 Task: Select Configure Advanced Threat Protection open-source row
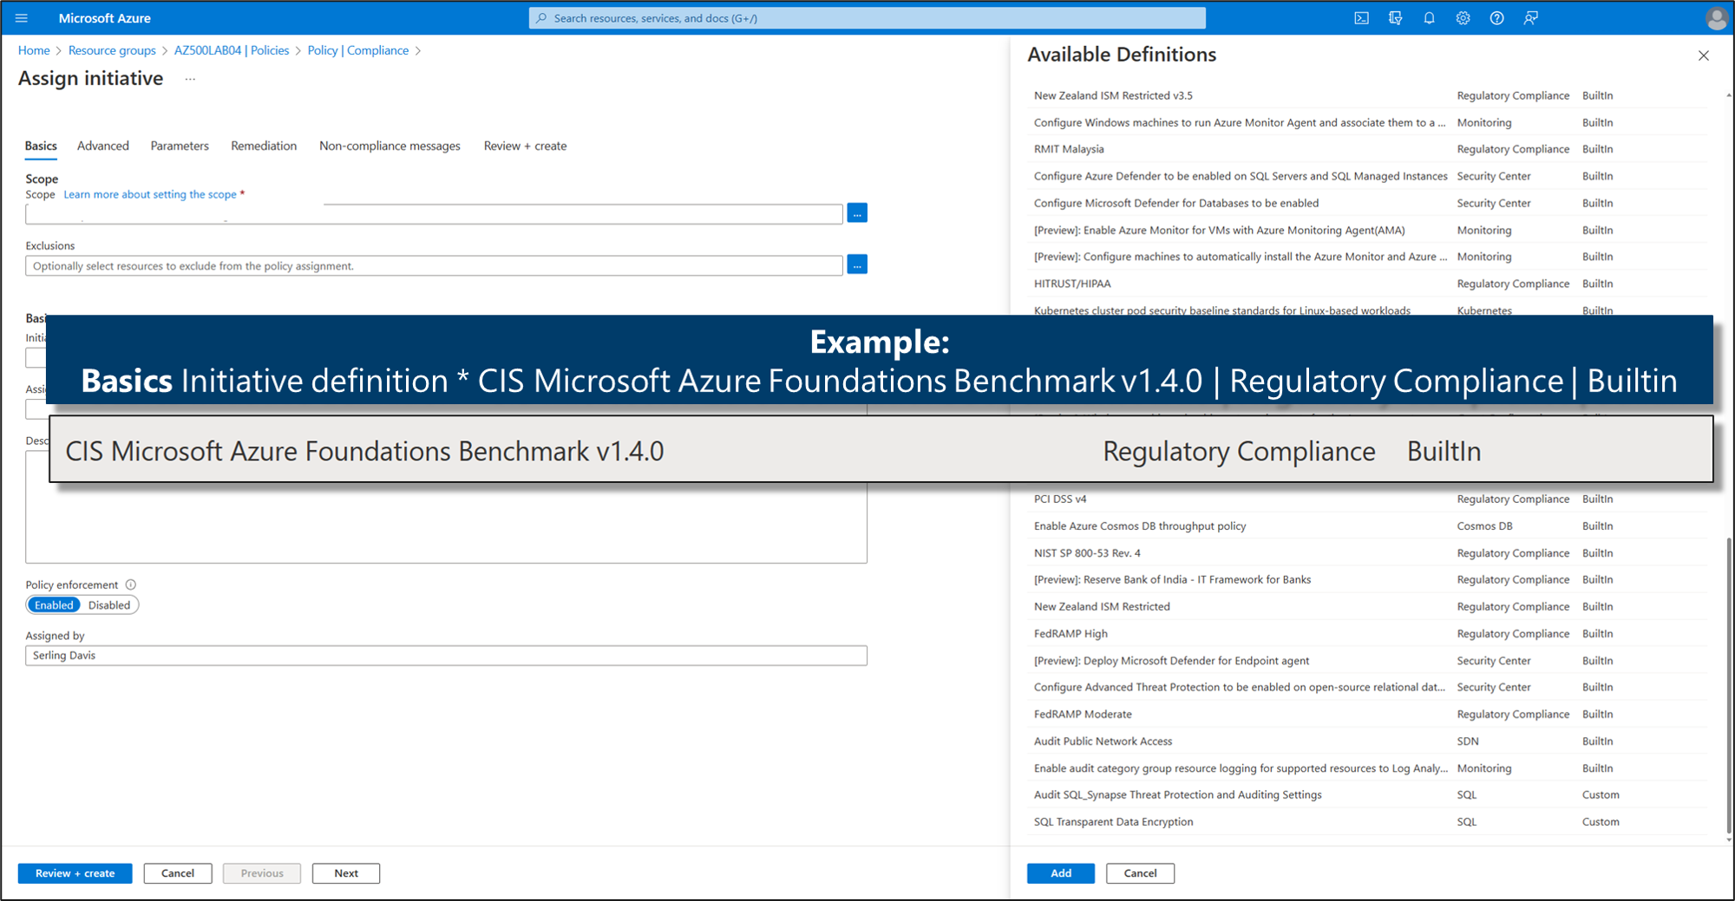1367,688
